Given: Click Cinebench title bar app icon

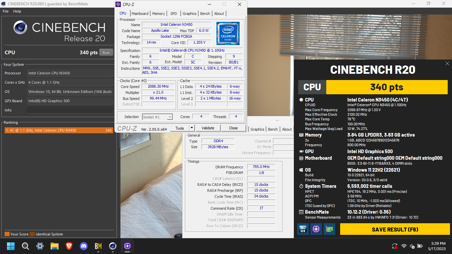Looking at the screenshot, I should (3, 4).
